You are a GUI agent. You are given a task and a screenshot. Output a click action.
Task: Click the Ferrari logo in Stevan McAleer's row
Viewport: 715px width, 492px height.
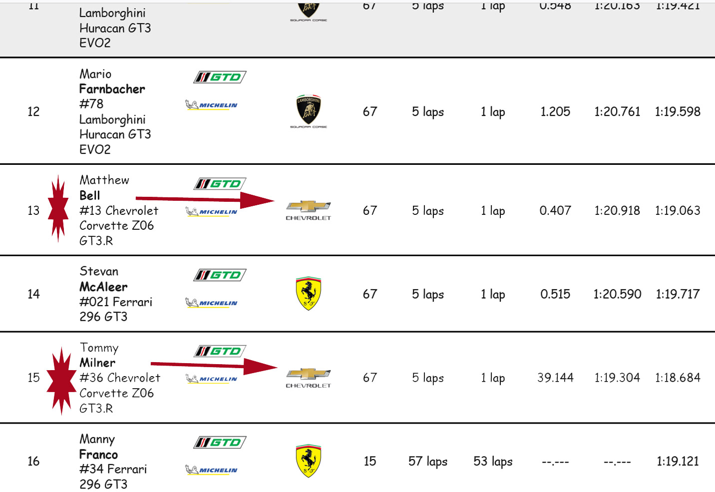309,293
